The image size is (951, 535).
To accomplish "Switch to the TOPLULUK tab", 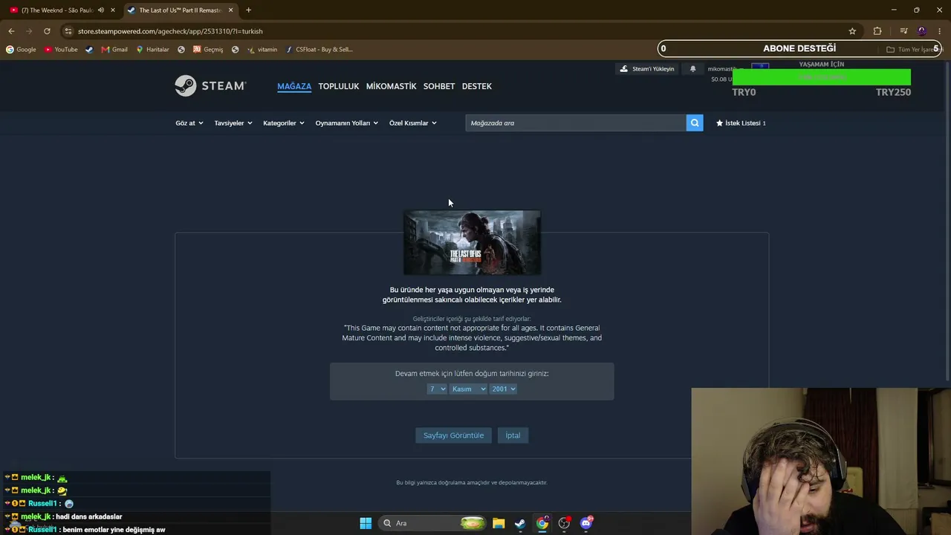I will click(x=339, y=86).
